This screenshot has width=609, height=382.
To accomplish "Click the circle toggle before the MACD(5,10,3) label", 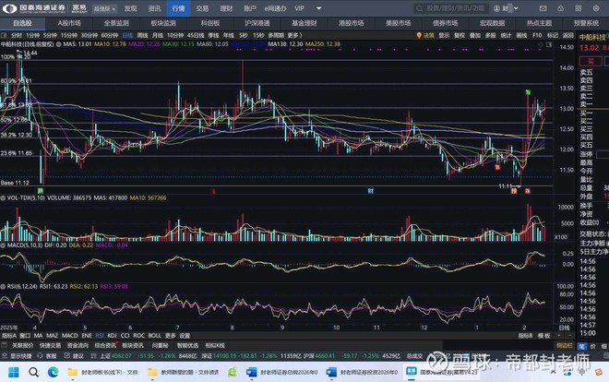I will (x=3, y=245).
